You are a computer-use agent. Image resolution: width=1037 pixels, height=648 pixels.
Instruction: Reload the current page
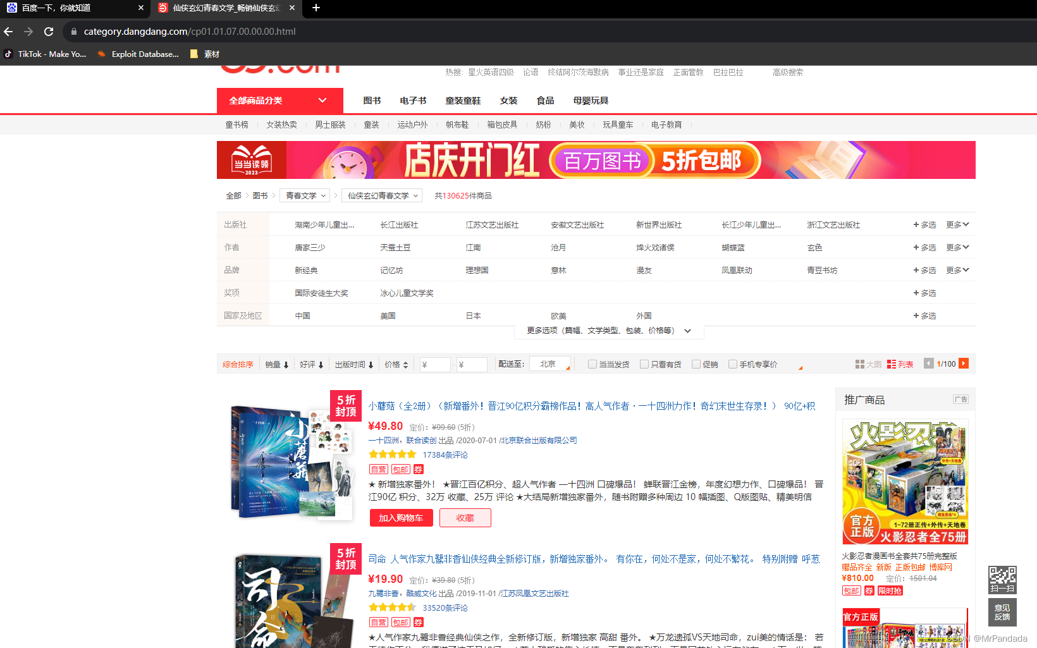click(x=49, y=31)
